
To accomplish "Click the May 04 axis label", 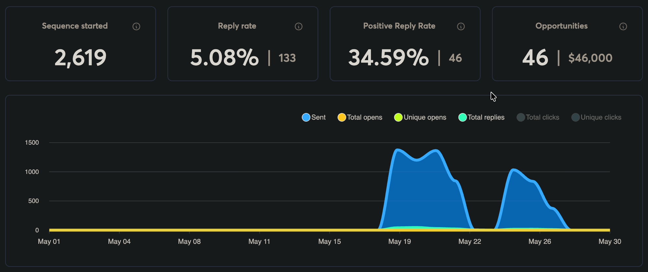I will pos(119,242).
